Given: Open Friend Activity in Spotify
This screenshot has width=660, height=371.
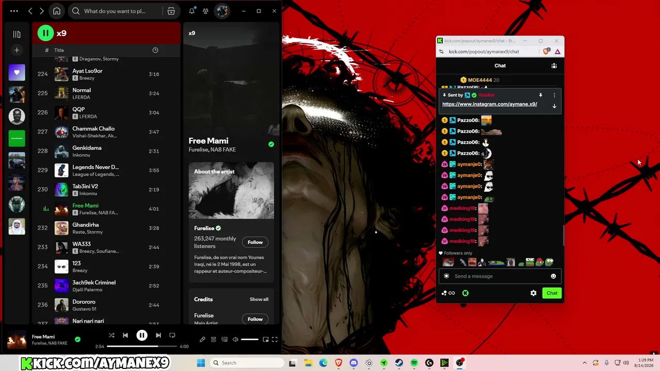Looking at the screenshot, I should pos(205,11).
